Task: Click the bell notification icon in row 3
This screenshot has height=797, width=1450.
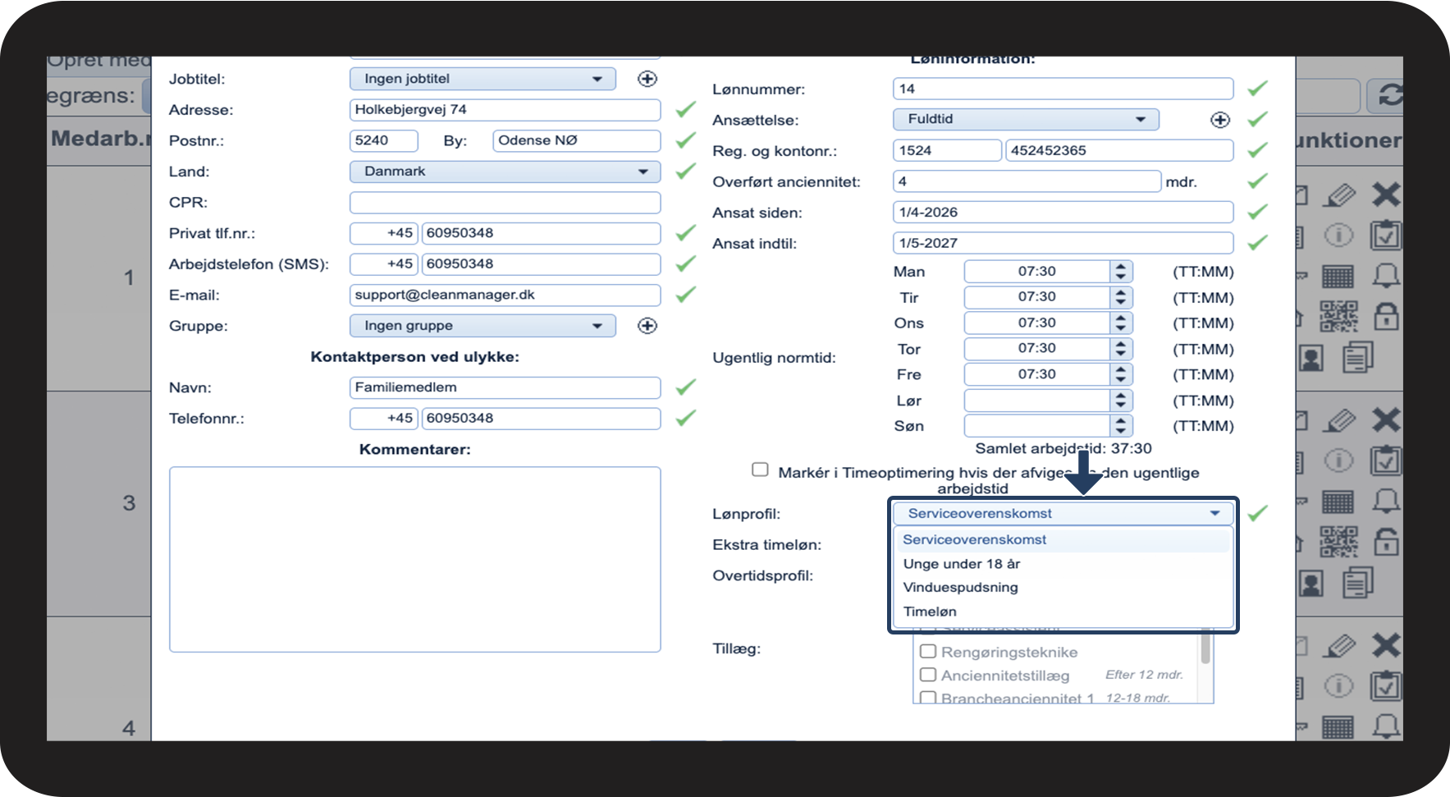Action: click(1386, 501)
